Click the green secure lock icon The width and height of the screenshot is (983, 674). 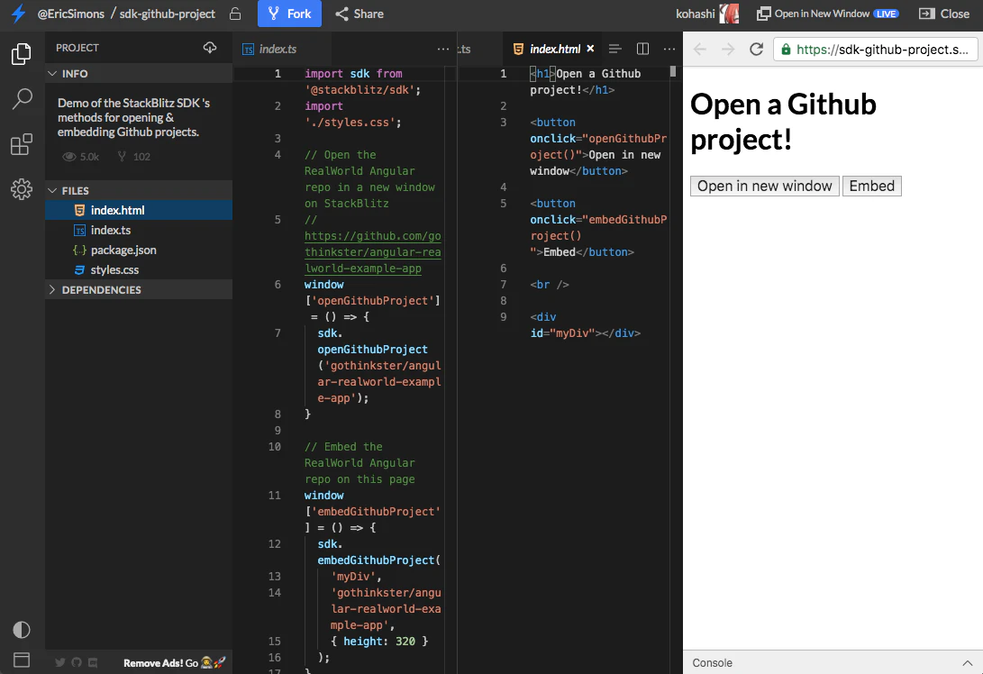[786, 50]
